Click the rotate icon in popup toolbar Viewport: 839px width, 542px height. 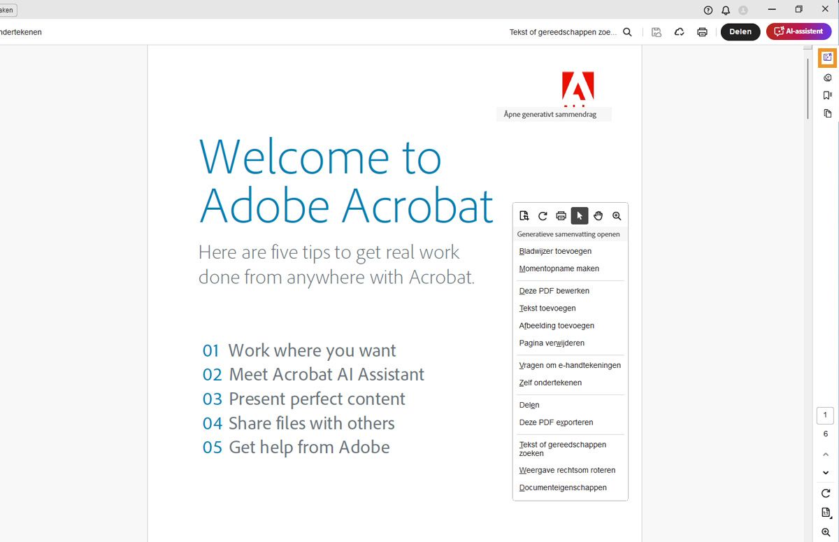[x=543, y=216]
